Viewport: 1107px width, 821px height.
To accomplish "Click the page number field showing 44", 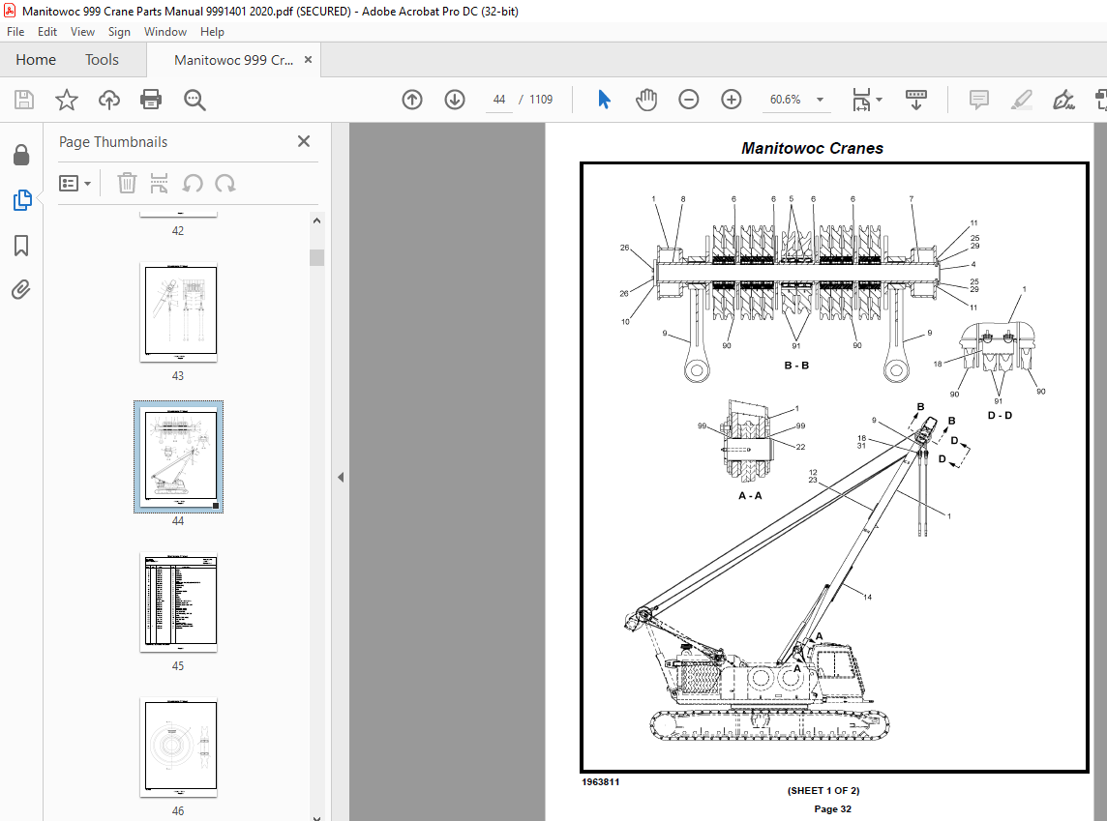I will [499, 100].
